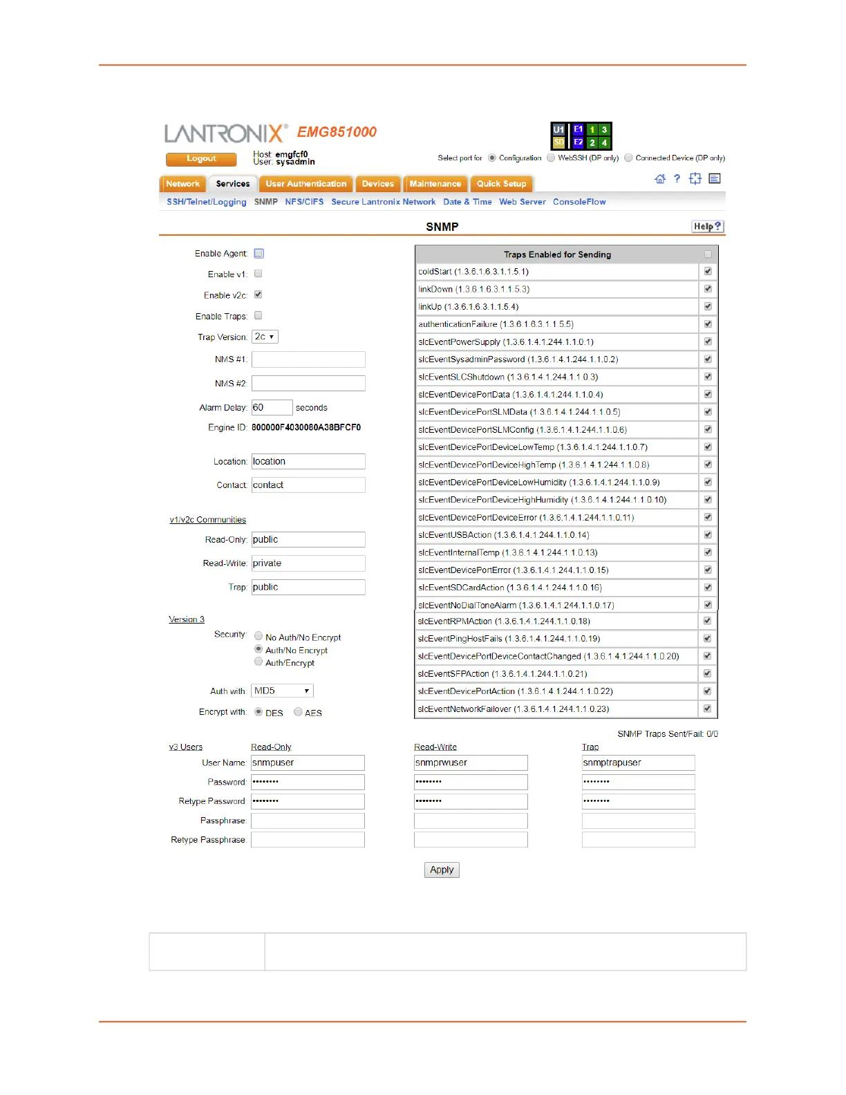Open Secure Lantronix Network link
This screenshot has width=846, height=1095.
(x=384, y=202)
